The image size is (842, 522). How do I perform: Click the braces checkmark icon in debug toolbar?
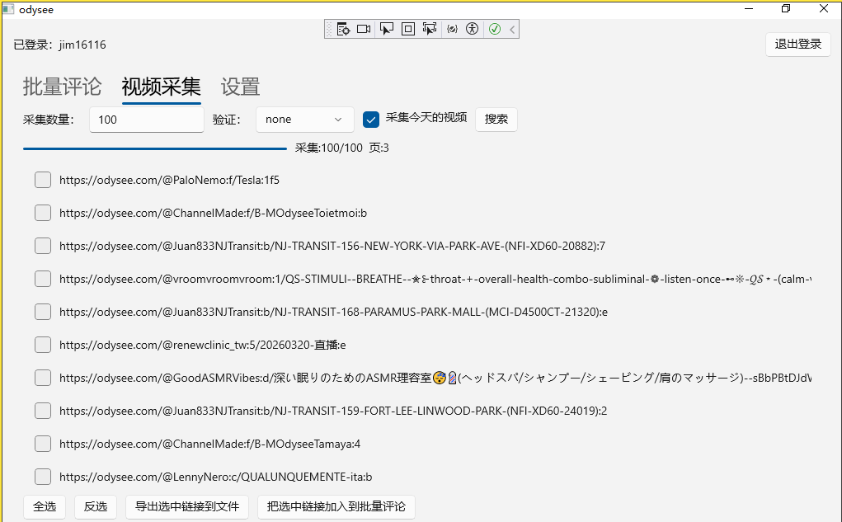tap(452, 29)
